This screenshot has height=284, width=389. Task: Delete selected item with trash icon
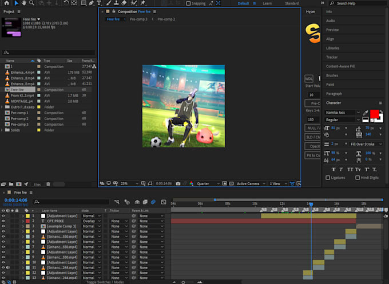pyautogui.click(x=48, y=184)
